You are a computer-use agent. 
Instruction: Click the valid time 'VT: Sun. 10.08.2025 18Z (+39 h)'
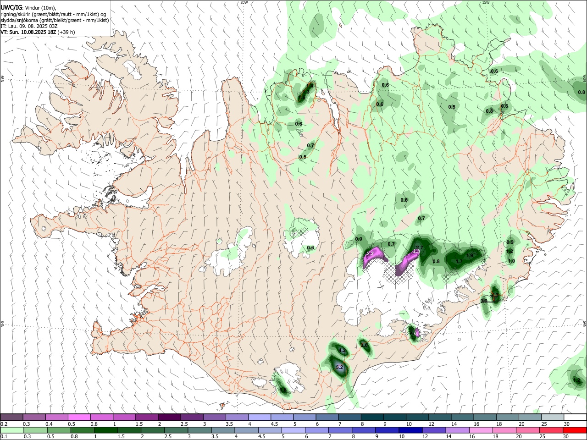38,32
